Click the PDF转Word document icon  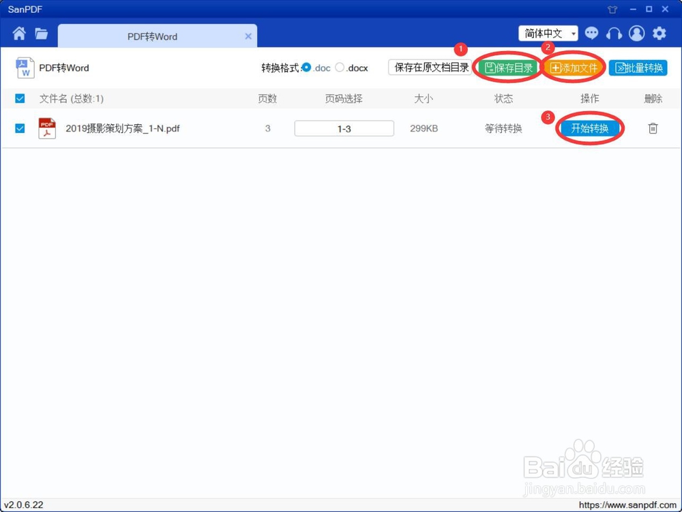coord(25,67)
